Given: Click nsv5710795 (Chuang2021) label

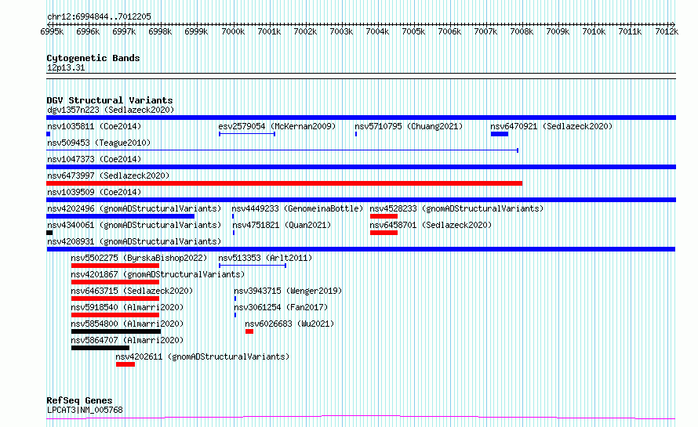Looking at the screenshot, I should (x=409, y=126).
